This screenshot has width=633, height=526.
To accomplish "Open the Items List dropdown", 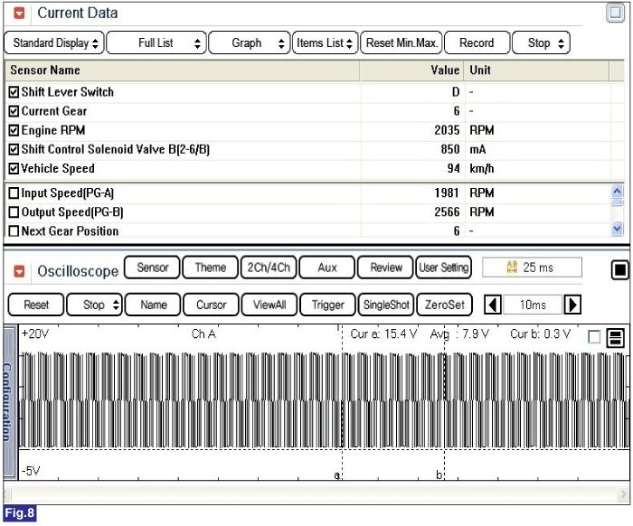I will pos(325,42).
